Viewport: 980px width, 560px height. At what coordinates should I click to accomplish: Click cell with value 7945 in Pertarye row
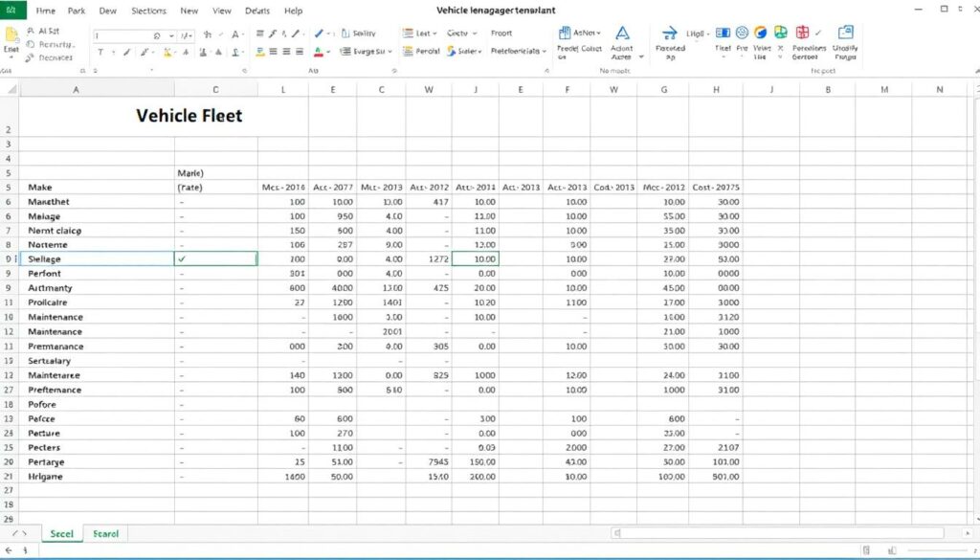(x=429, y=461)
